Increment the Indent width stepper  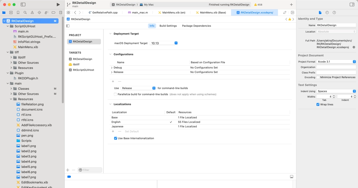tap(355, 96)
